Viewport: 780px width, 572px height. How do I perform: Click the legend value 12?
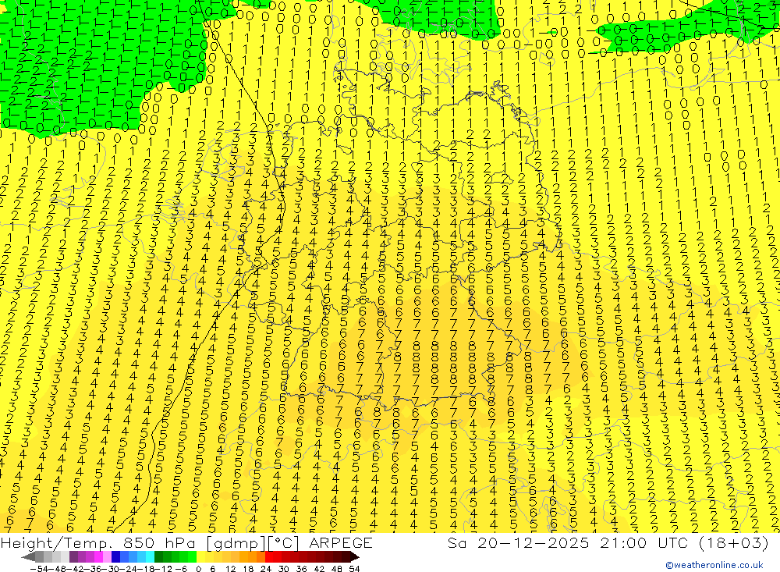pos(230,569)
